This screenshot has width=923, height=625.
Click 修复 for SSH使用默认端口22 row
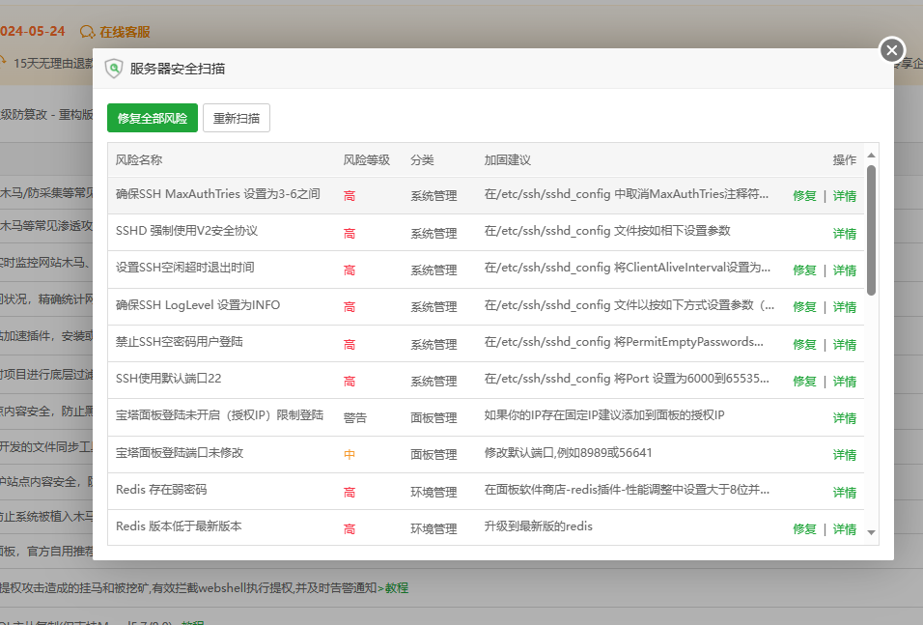[804, 382]
